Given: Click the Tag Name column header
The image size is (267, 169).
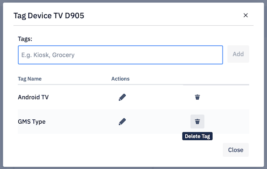Looking at the screenshot, I should tap(30, 79).
